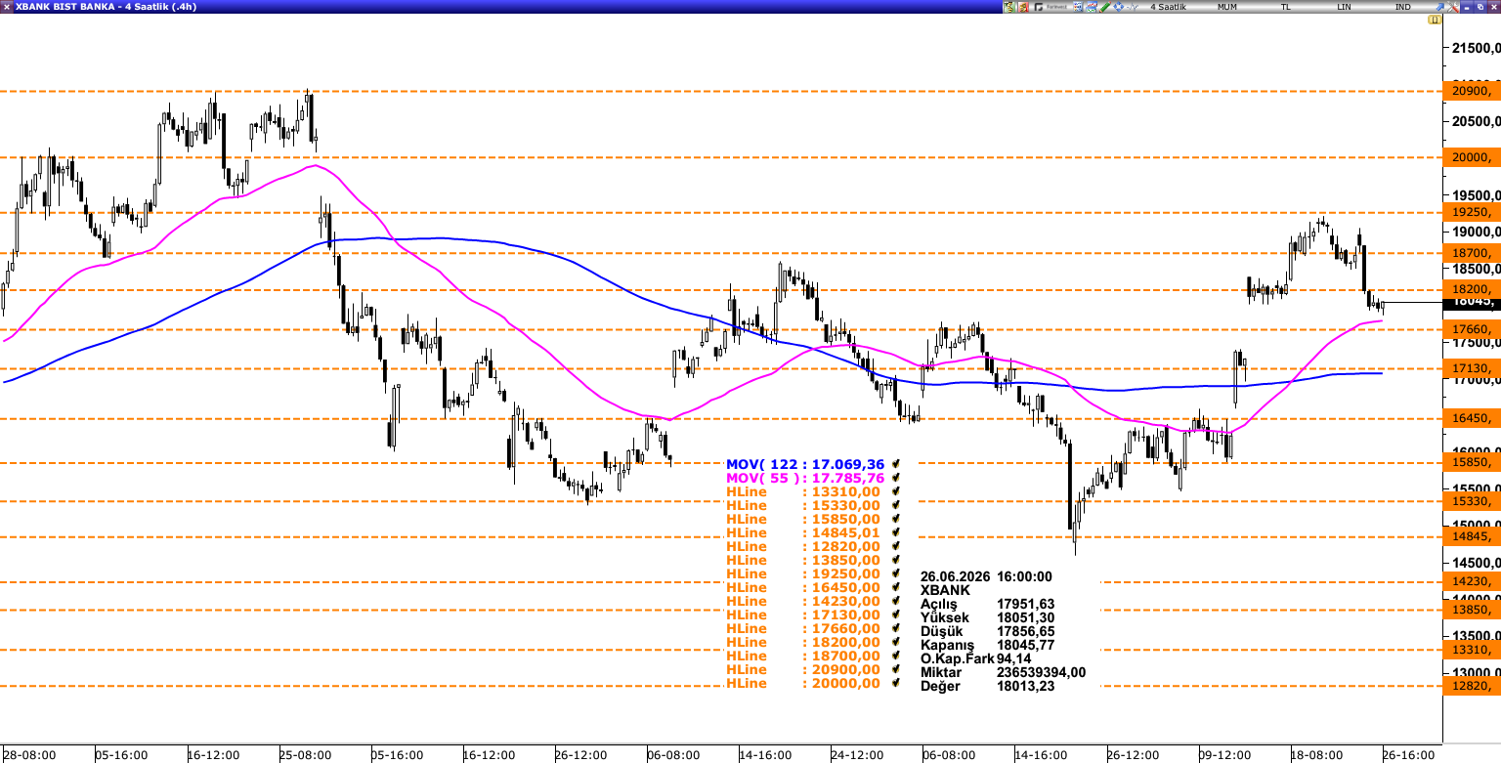This screenshot has width=1501, height=763.
Task: Click the 21500,0 price scale label
Action: click(1476, 47)
